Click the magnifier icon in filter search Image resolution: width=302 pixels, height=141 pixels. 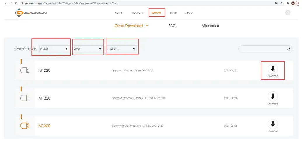(289, 49)
